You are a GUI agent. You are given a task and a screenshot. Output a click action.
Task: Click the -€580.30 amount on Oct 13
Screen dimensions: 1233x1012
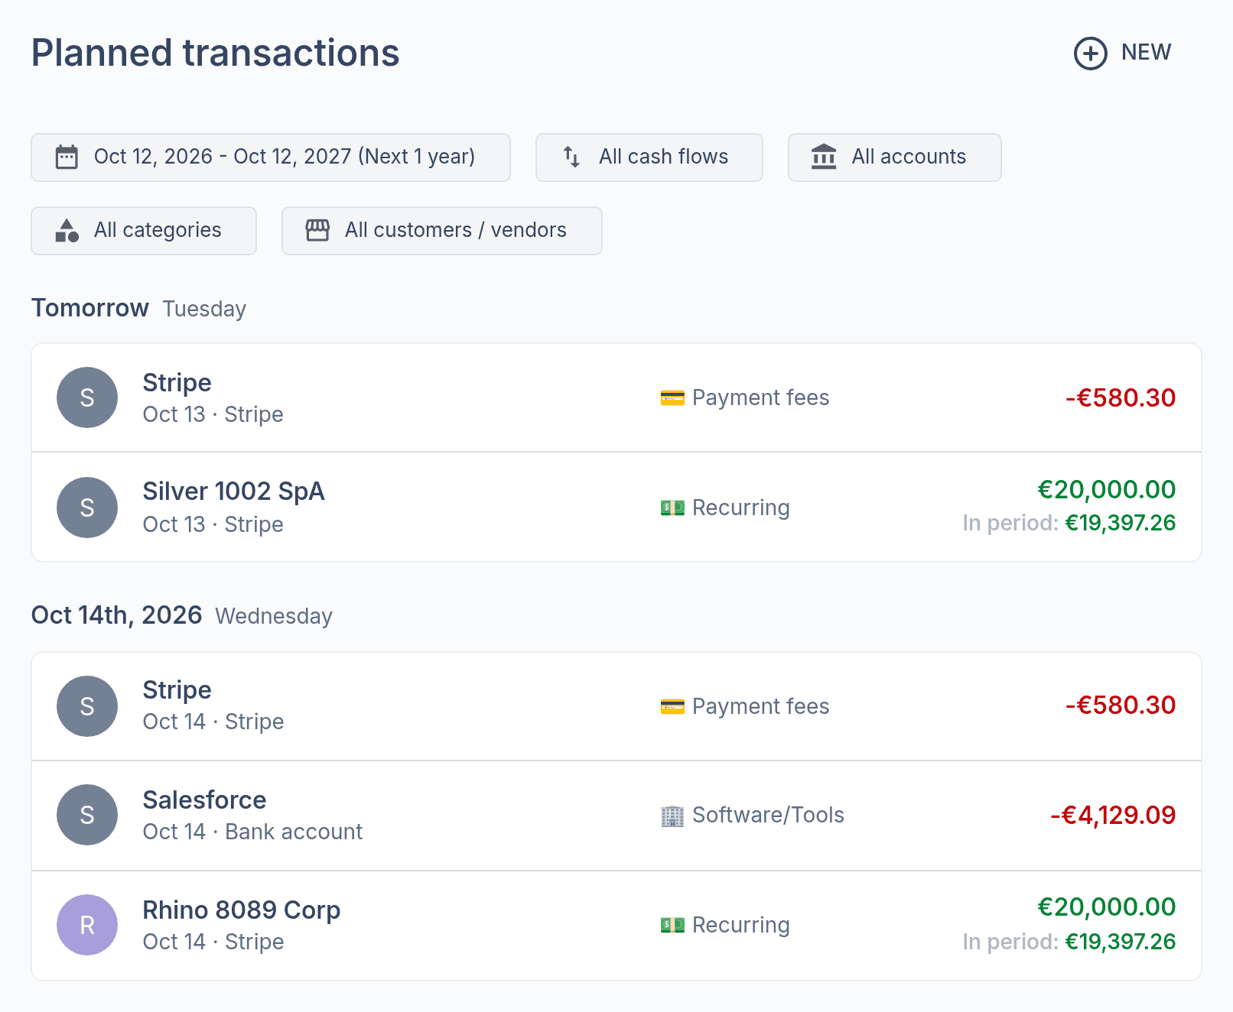[x=1121, y=398]
